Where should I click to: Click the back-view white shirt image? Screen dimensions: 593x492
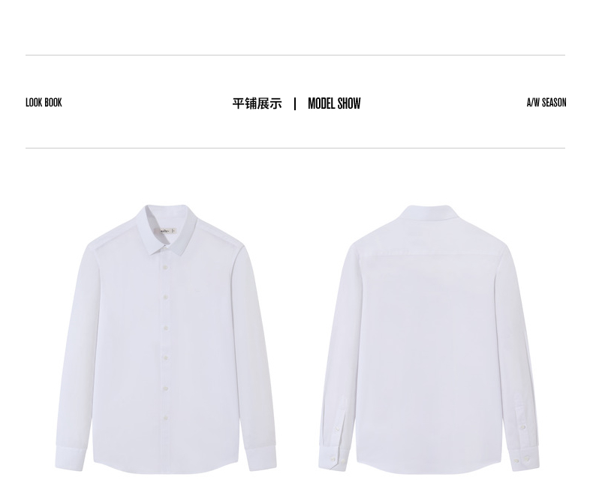pyautogui.click(x=429, y=339)
